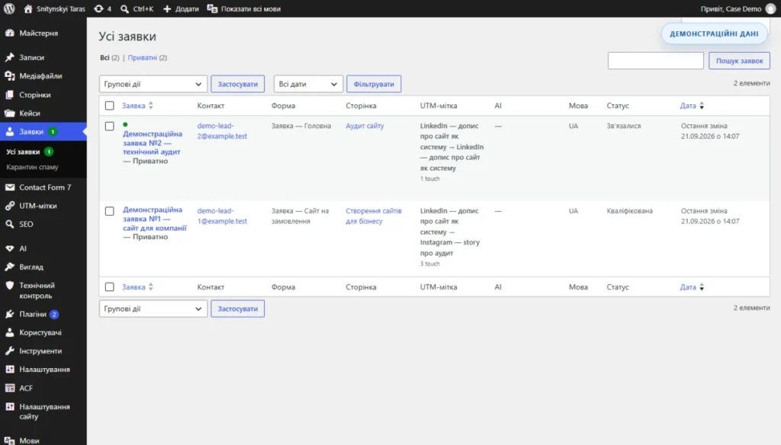The height and width of the screenshot is (445, 781).
Task: Click the WordPress logo icon
Action: (9, 8)
